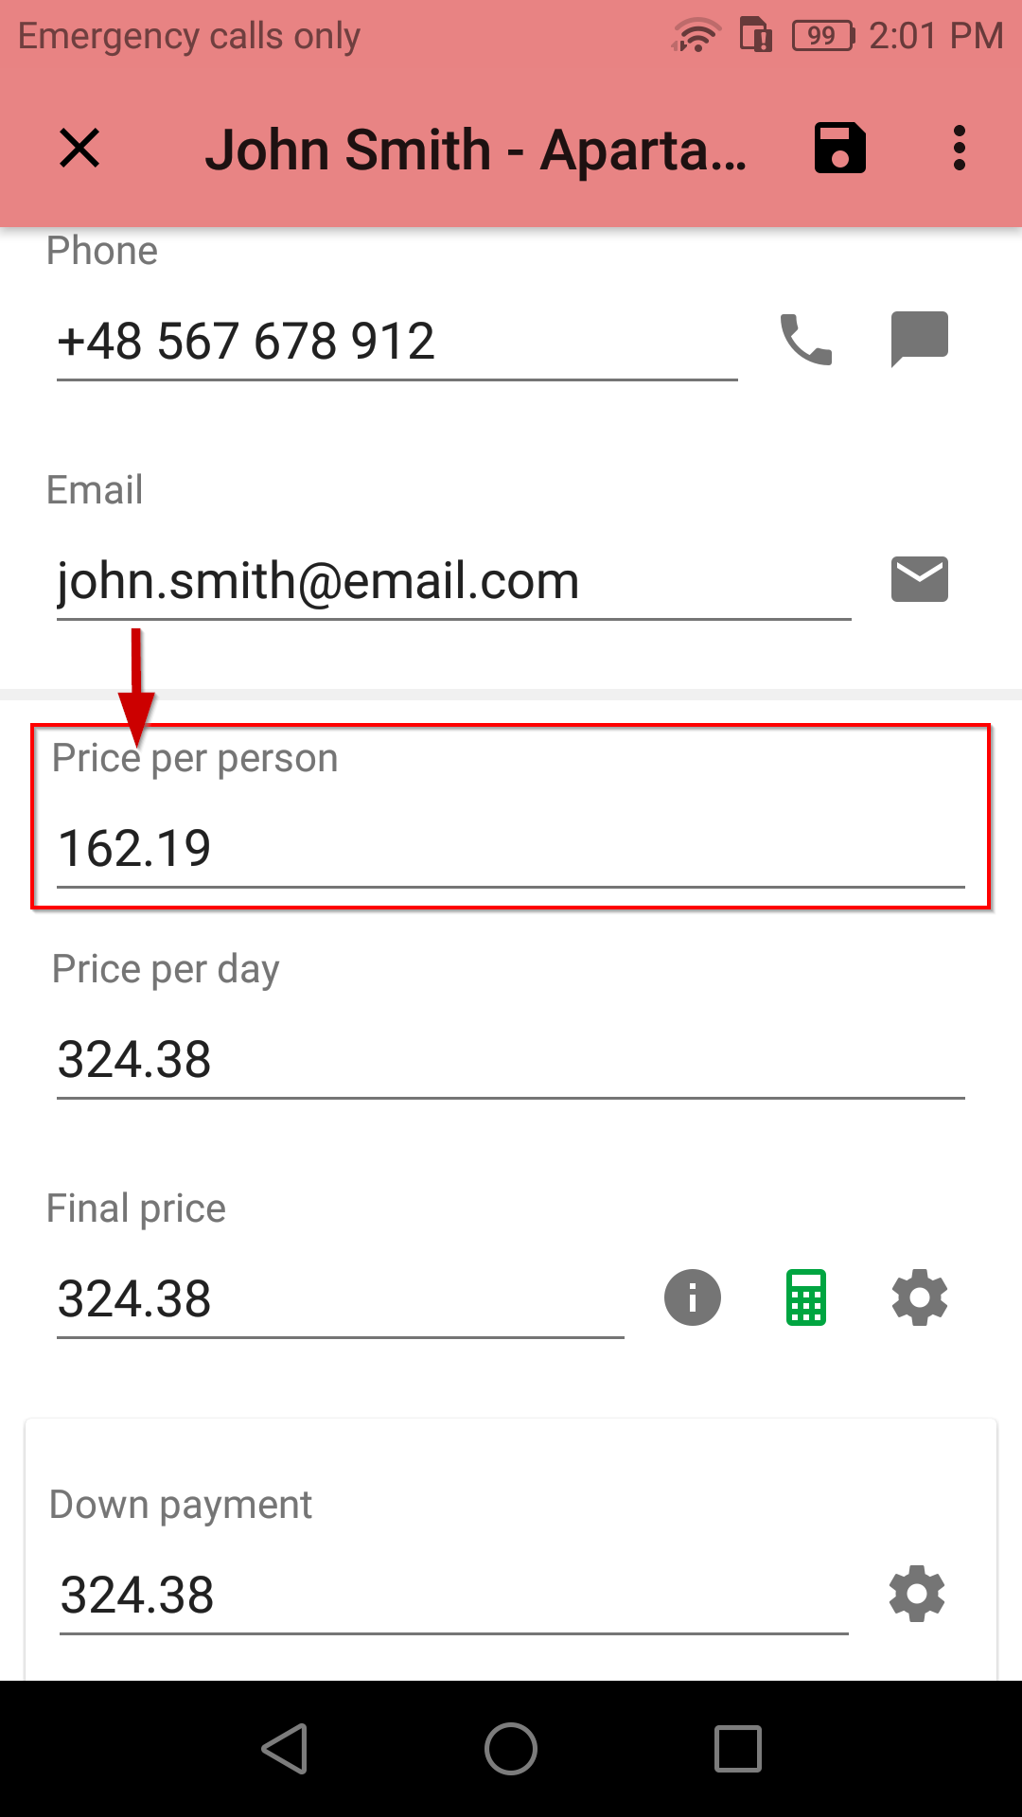The image size is (1022, 1817).
Task: Edit the Down payment field
Action: (x=454, y=1596)
